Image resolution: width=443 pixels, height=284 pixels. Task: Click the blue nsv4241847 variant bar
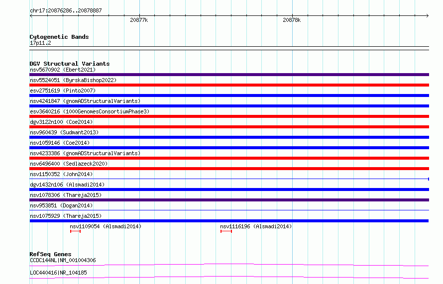point(229,106)
